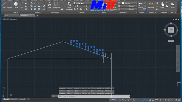Screen dimensions: 182x102
Task: Click MODEL space status button
Action: click(112, 100)
